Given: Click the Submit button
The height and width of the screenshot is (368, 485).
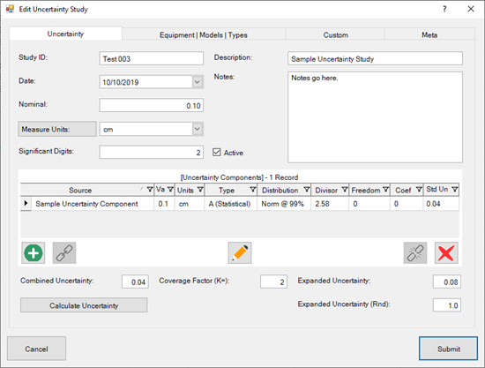Looking at the screenshot, I should tap(448, 349).
